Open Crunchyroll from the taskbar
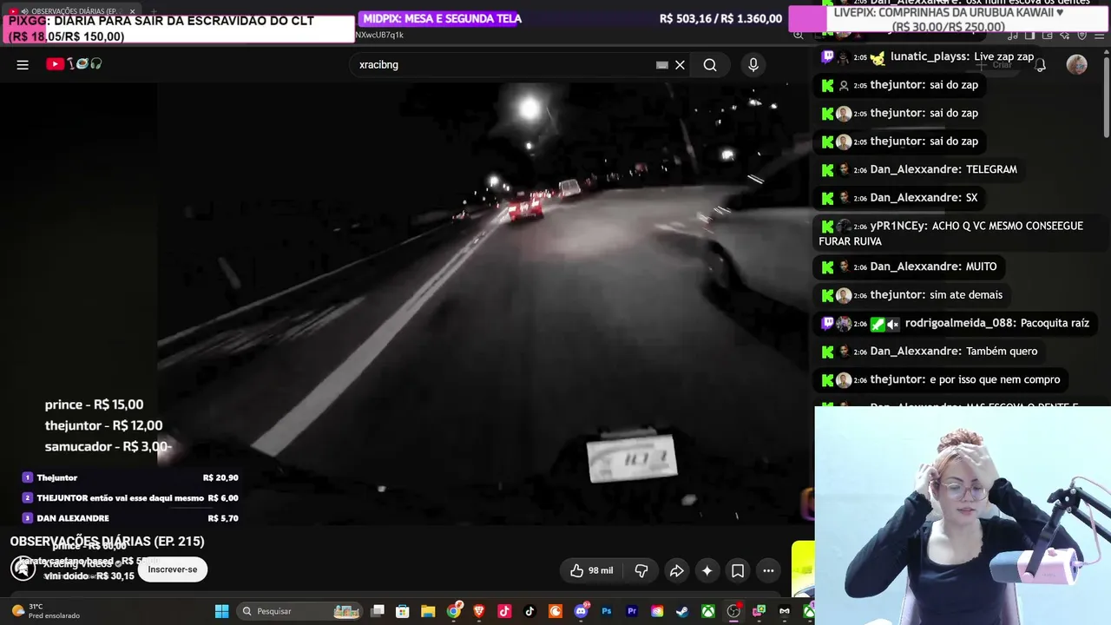Viewport: 1111px width, 625px height. pyautogui.click(x=555, y=611)
